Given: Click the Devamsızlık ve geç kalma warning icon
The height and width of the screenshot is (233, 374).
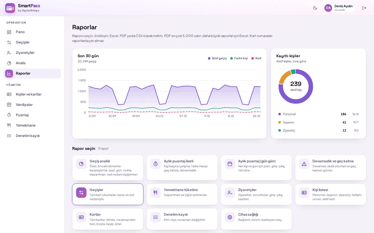Looking at the screenshot, I should [304, 164].
